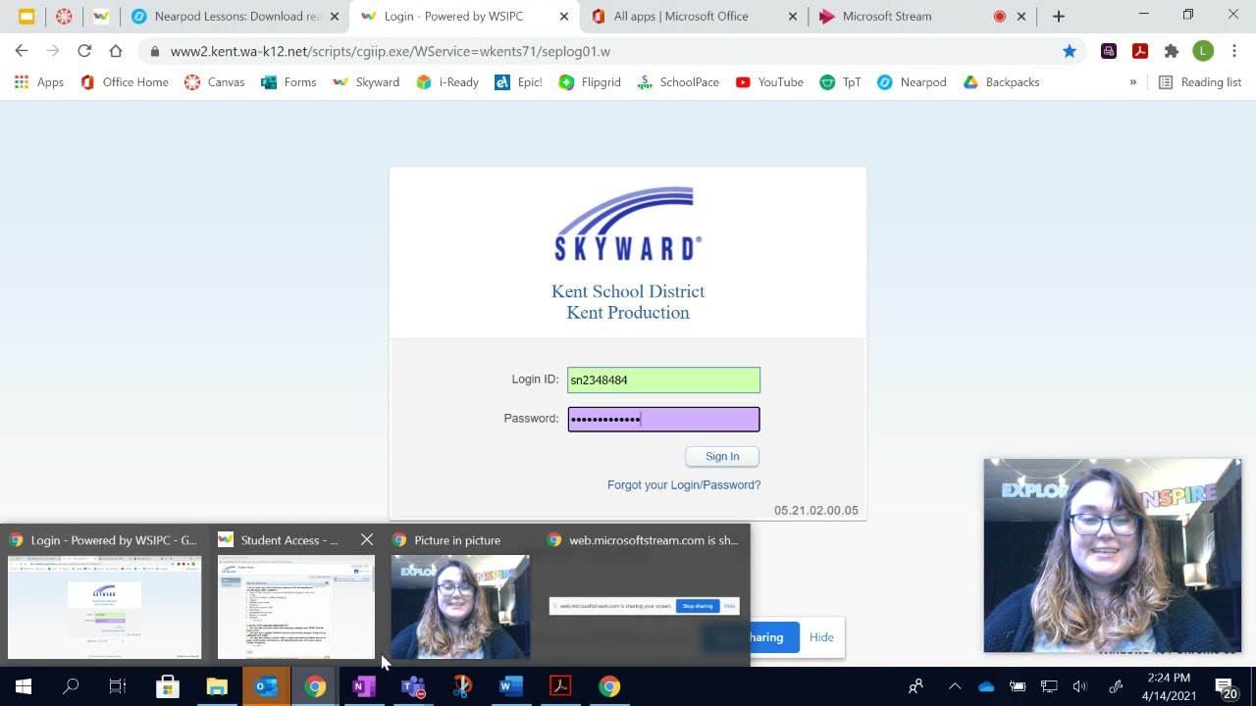Open the volume control in system tray
The width and height of the screenshot is (1256, 706).
tap(1080, 686)
